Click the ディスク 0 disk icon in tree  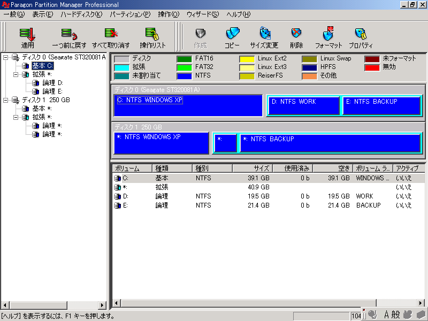(x=16, y=57)
